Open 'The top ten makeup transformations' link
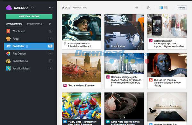 (x=167, y=83)
